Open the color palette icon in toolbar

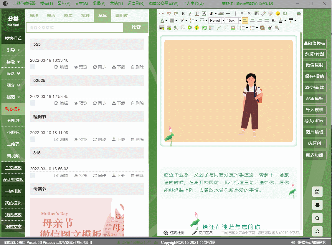point(270,14)
